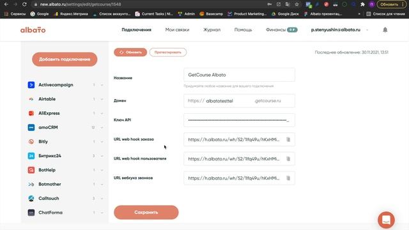Select the amoCRM service name
409x230 pixels.
pos(49,128)
